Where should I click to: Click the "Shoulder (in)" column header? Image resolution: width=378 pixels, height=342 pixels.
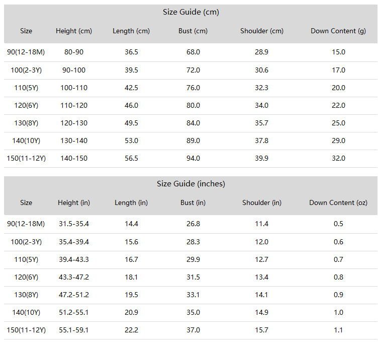pos(262,203)
